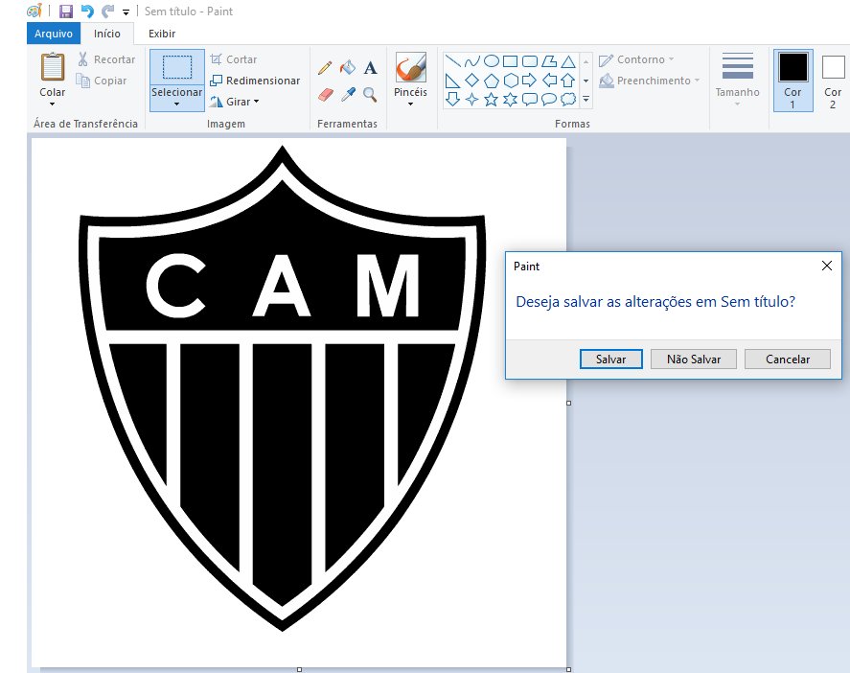Open the Tamanho line size dropdown
Viewport: 850px width, 673px height.
click(737, 80)
